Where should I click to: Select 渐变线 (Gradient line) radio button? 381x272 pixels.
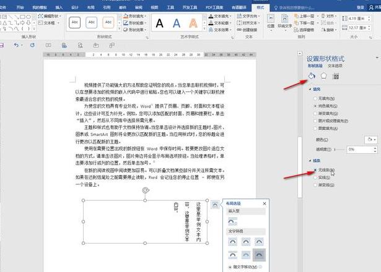tap(315, 185)
